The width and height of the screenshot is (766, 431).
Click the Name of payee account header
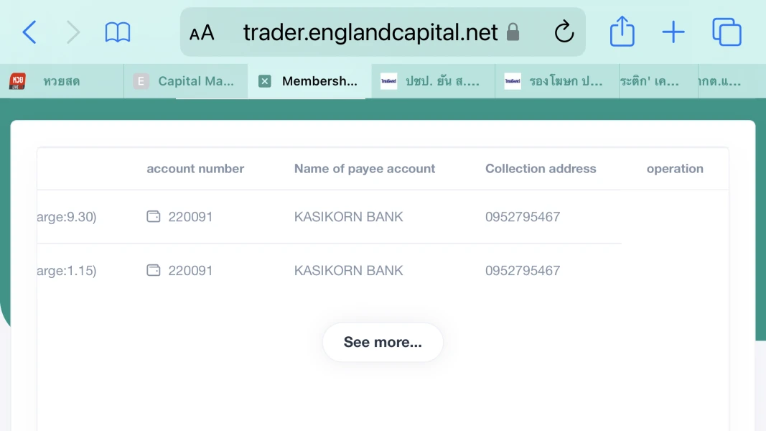[365, 169]
